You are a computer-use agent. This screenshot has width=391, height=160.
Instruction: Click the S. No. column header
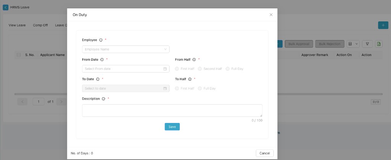pyautogui.click(x=30, y=55)
